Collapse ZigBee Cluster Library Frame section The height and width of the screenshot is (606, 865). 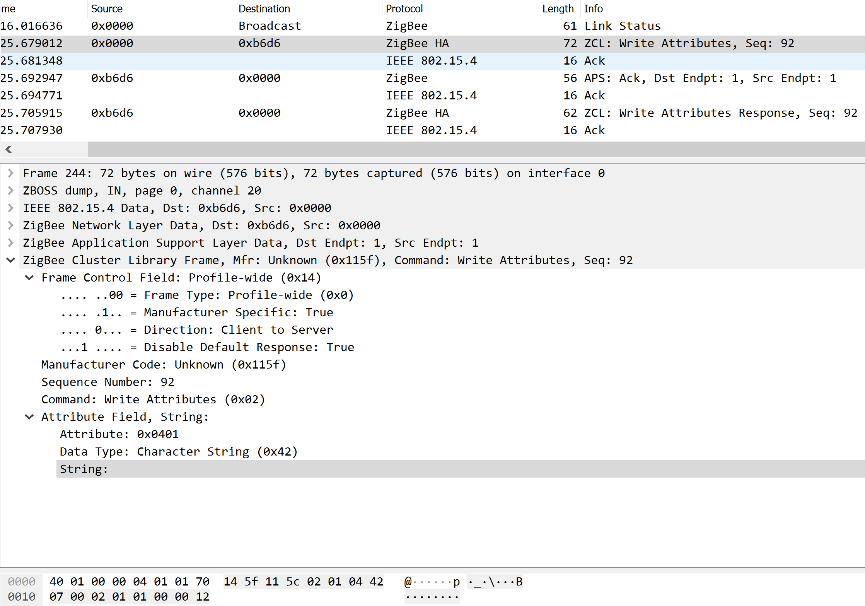click(x=11, y=260)
